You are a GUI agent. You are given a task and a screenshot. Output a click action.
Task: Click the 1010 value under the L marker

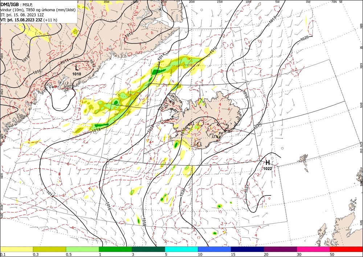tap(77, 74)
